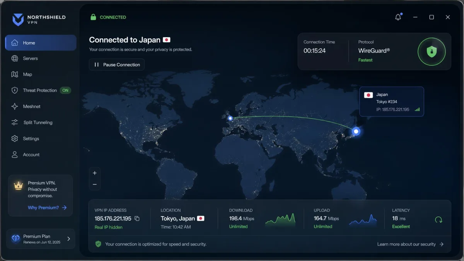Image resolution: width=464 pixels, height=261 pixels.
Task: Open the Servers menu item
Action: pos(41,58)
